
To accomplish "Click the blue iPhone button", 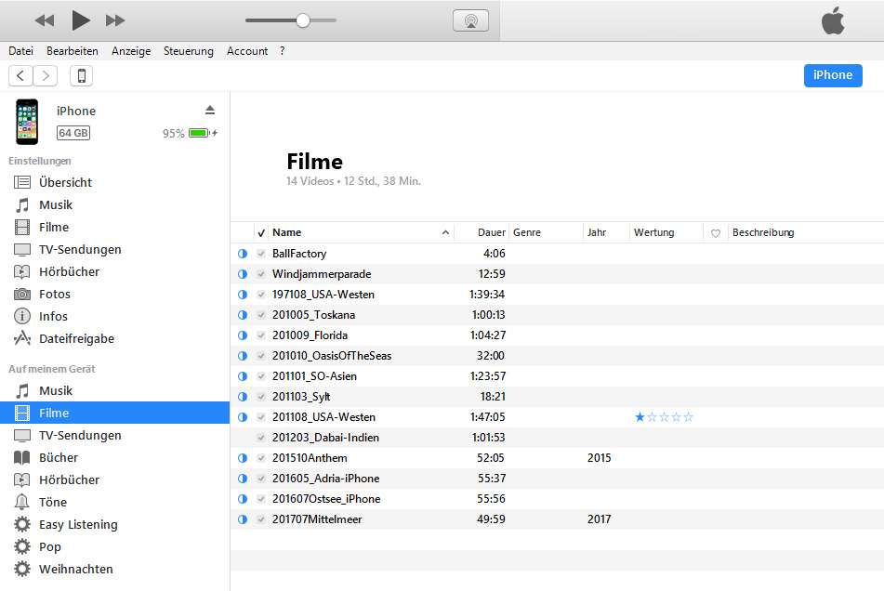I will pyautogui.click(x=833, y=75).
